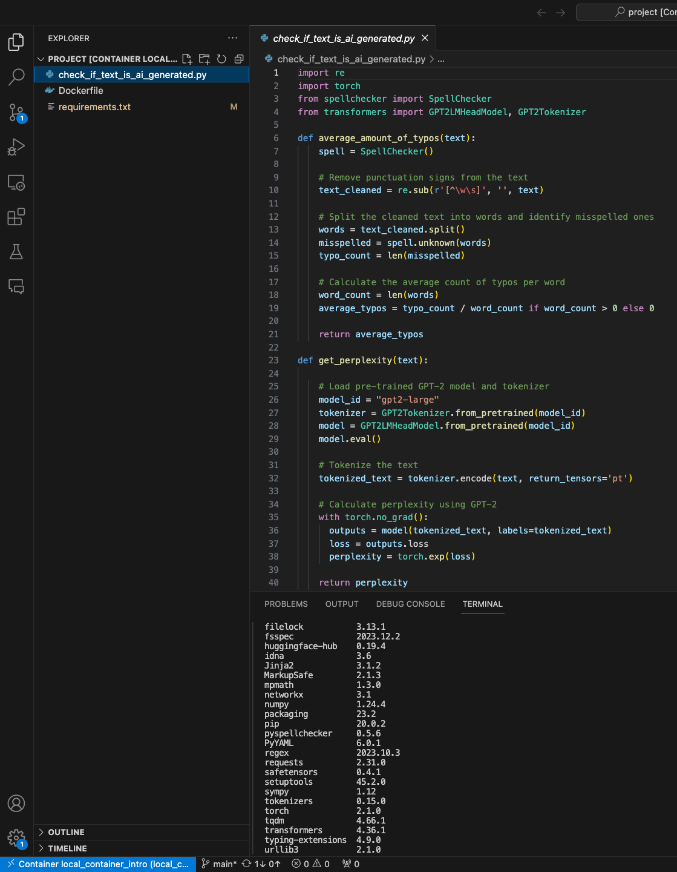This screenshot has width=677, height=872.
Task: Open the Testing flask view
Action: 16,252
